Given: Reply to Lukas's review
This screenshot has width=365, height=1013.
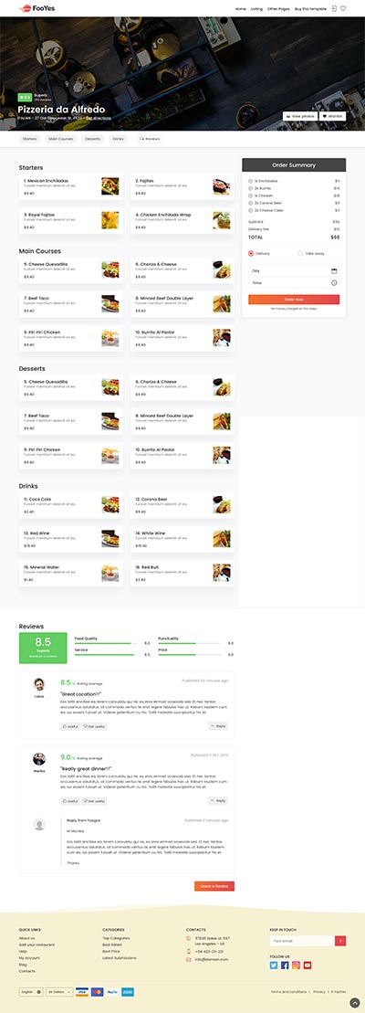Looking at the screenshot, I should (219, 726).
